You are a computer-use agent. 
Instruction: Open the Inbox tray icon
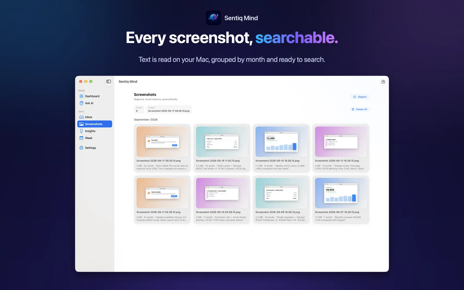click(81, 117)
